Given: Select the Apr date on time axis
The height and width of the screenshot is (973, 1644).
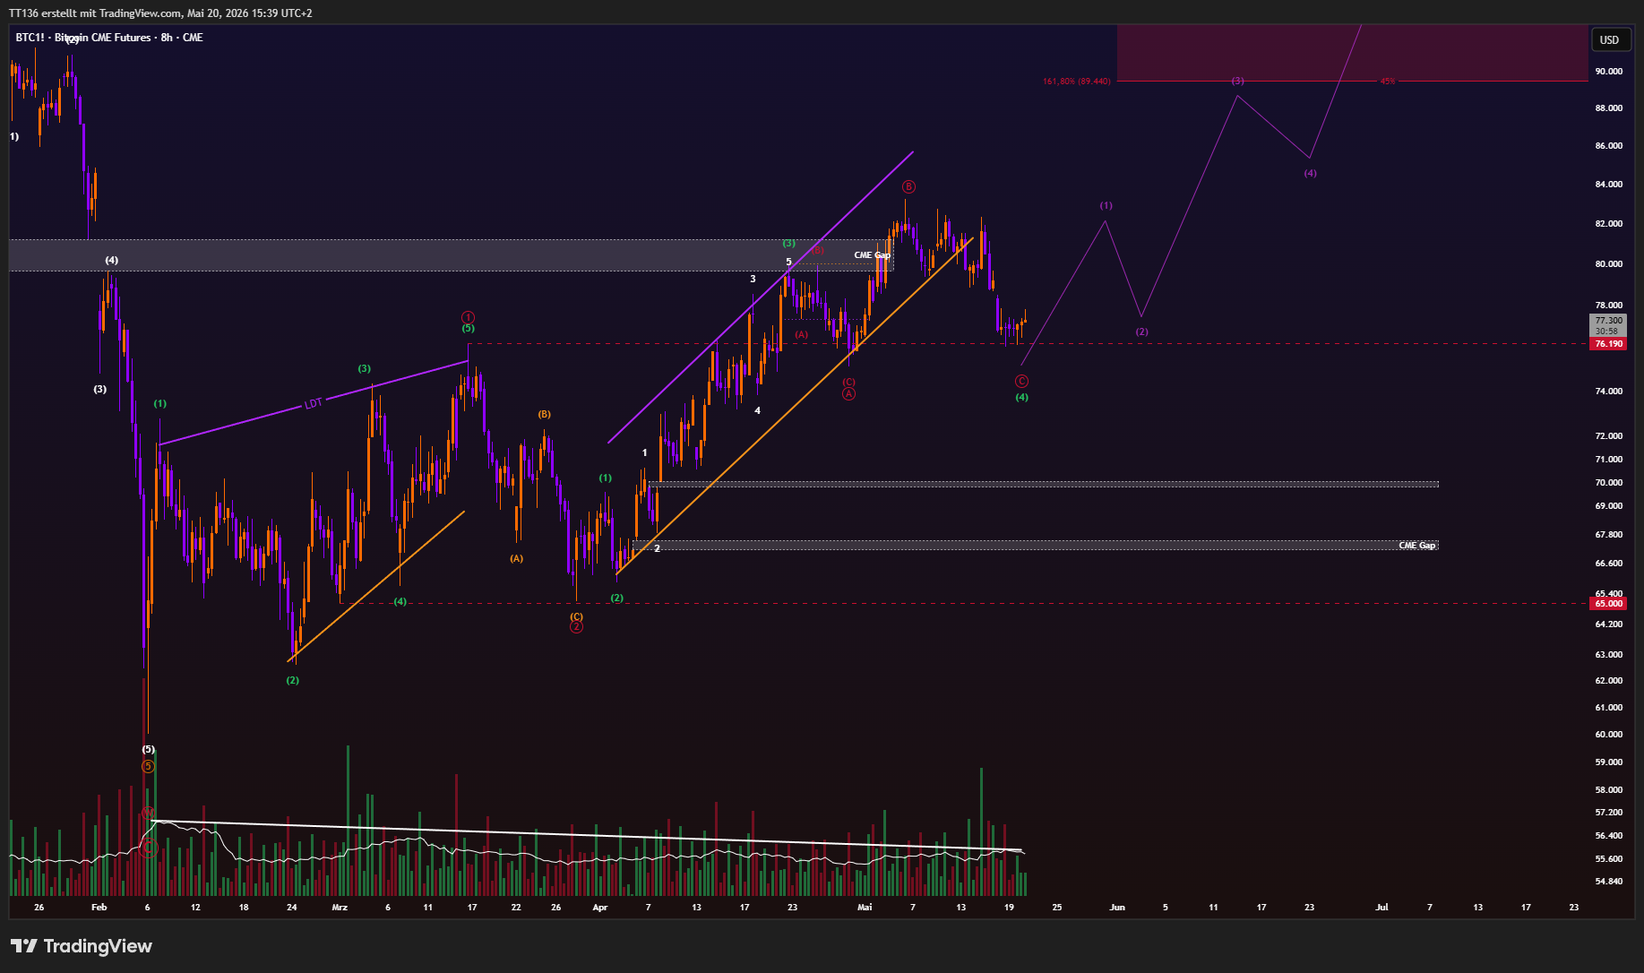Looking at the screenshot, I should coord(600,908).
